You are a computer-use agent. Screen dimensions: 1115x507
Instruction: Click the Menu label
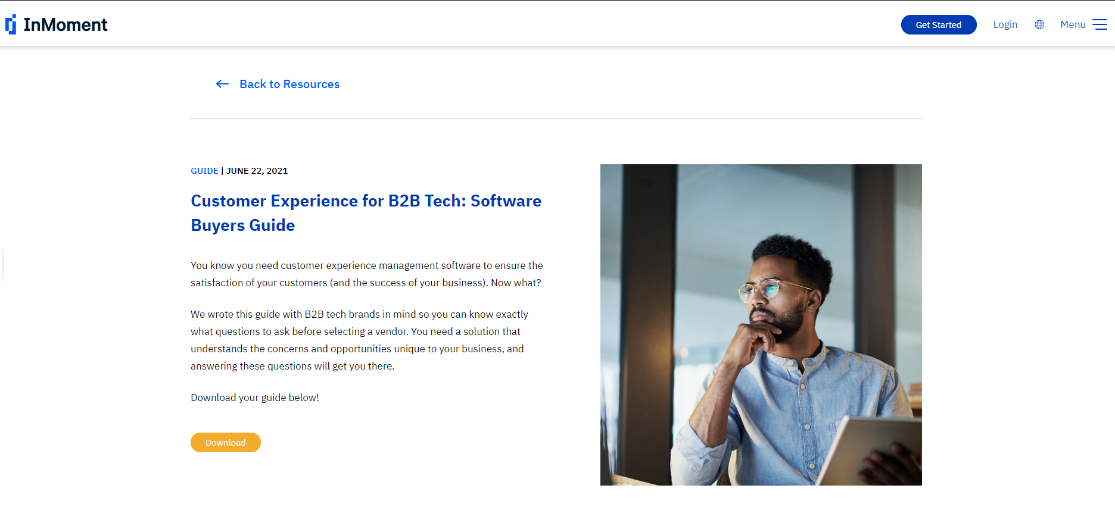pyautogui.click(x=1073, y=24)
